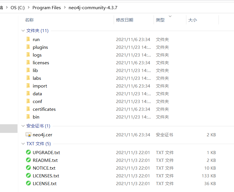Click the 10 KB size value
Screen dimensions: 234x192
(x=210, y=168)
